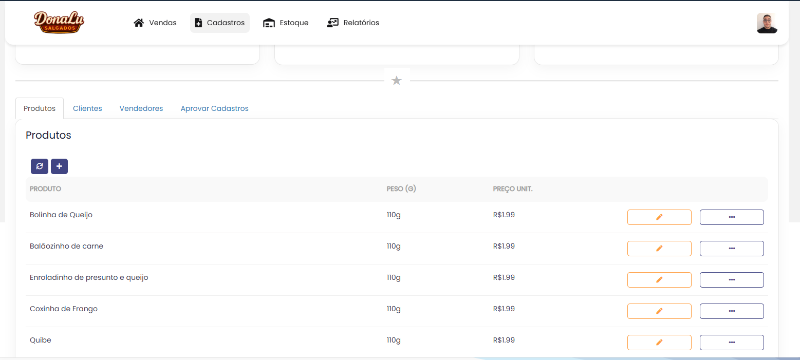Switch to the Clientes tab

point(87,108)
